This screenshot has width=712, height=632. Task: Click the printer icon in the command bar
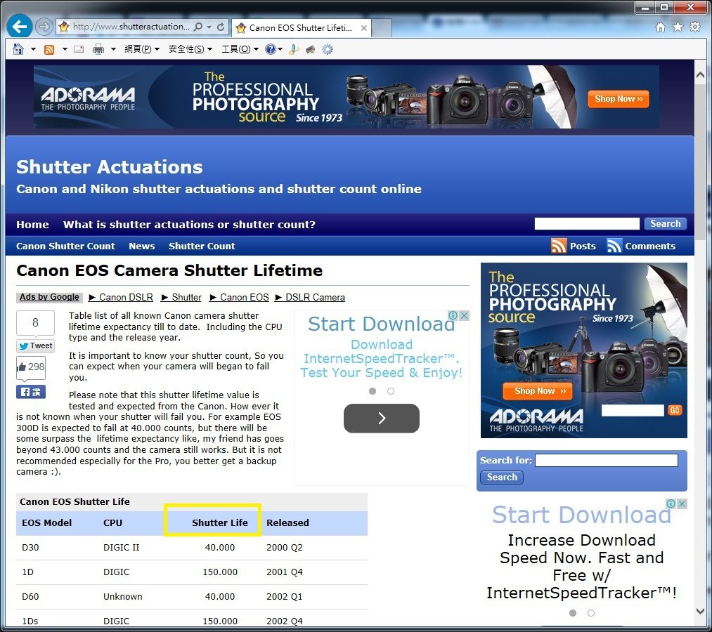coord(98,49)
